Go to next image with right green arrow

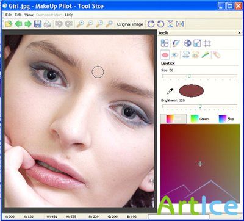coord(28,24)
